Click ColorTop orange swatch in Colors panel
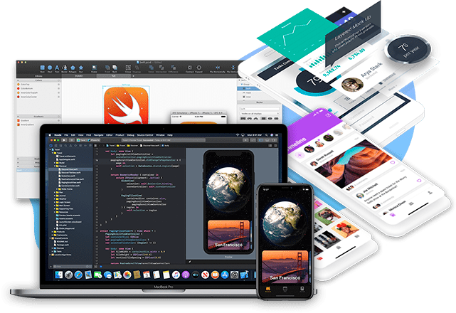This screenshot has width=456, height=313. pos(18,85)
